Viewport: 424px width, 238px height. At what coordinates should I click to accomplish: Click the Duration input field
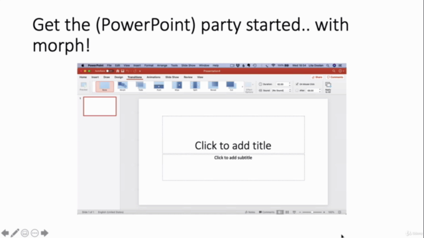click(x=282, y=84)
